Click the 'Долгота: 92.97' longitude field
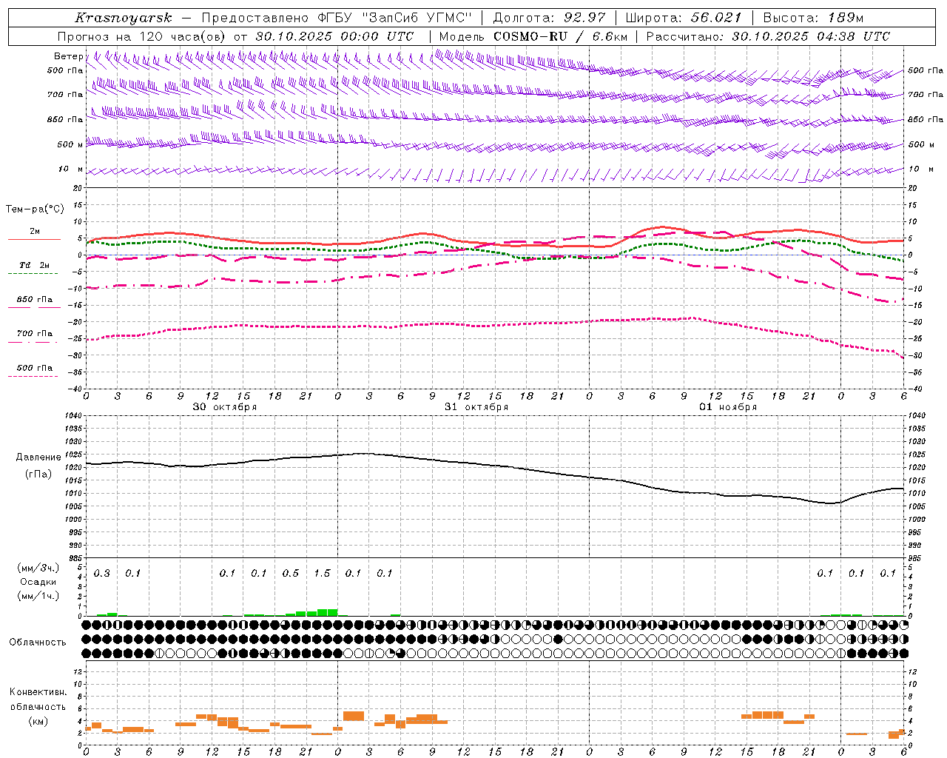The height and width of the screenshot is (758, 947). pyautogui.click(x=549, y=18)
